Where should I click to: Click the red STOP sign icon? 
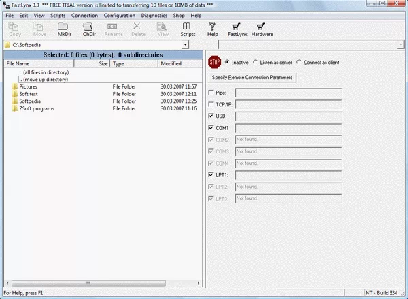coord(214,62)
